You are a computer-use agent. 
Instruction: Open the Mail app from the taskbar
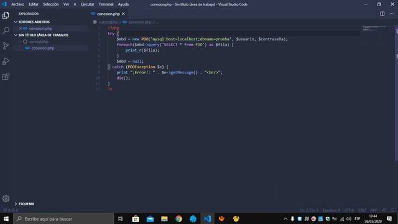[150, 218]
